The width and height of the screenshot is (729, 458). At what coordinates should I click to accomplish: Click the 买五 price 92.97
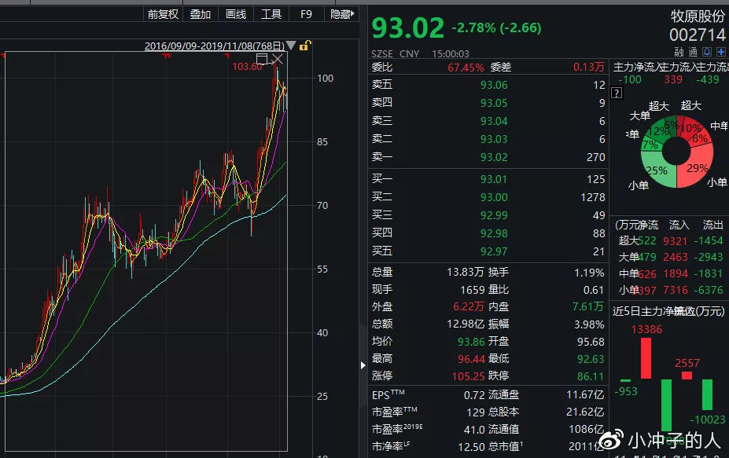(494, 251)
